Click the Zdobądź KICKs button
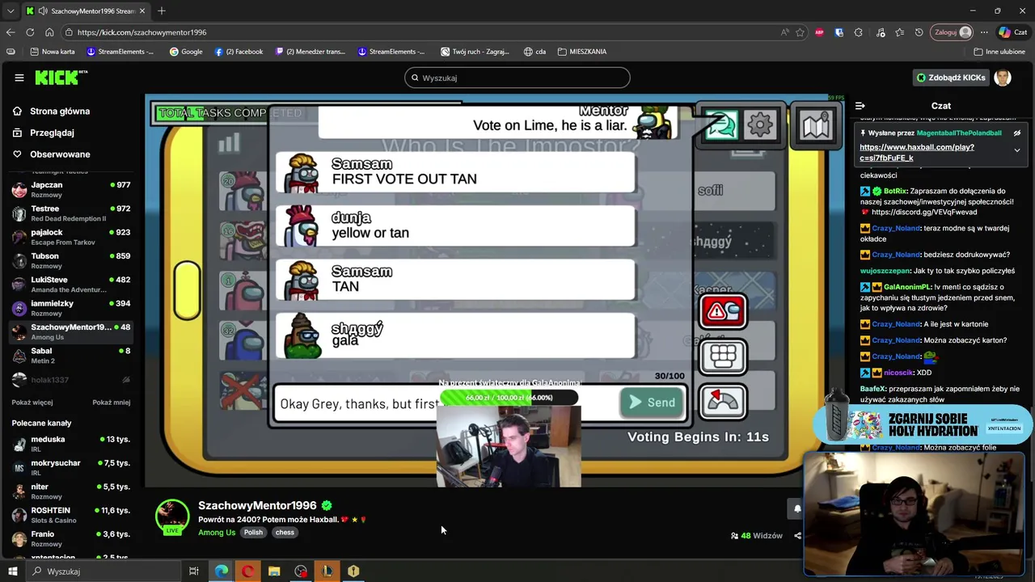 (x=950, y=78)
